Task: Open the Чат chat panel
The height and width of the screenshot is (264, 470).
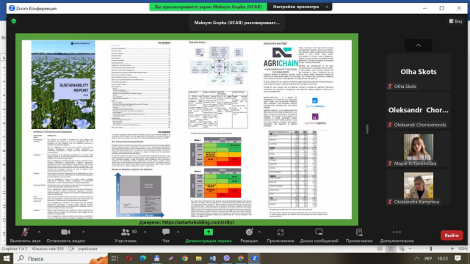Action: 166,235
